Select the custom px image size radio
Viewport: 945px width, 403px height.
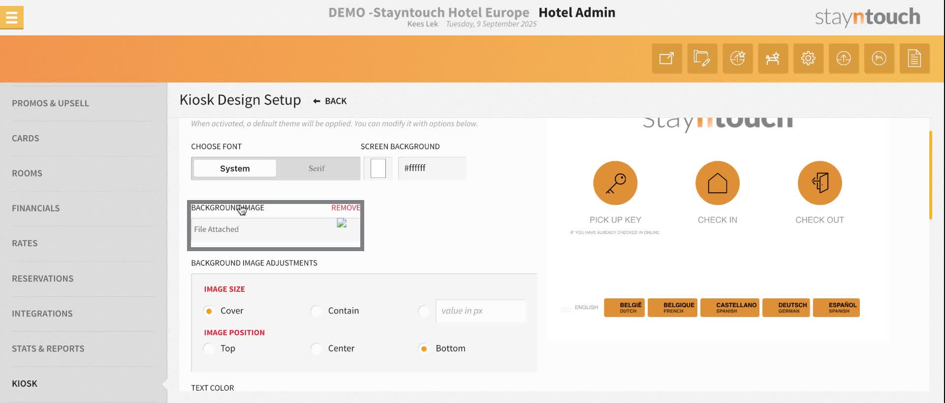423,311
